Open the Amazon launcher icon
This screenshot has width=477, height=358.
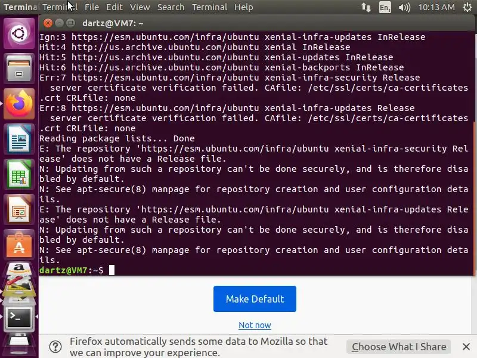coord(19,270)
